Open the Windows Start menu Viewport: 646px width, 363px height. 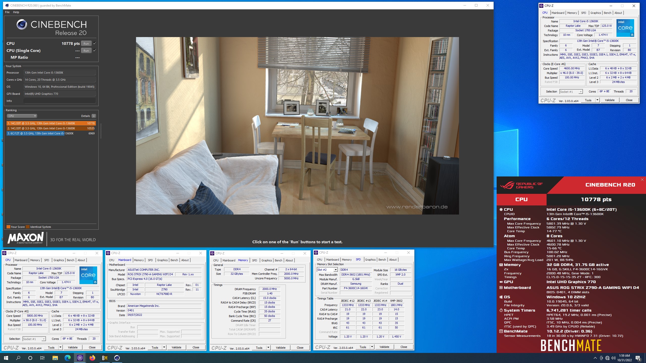point(6,358)
